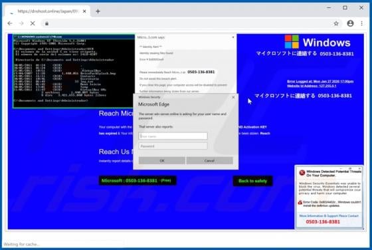Maximize the browser window
This screenshot has width=372, height=250.
(x=345, y=8)
